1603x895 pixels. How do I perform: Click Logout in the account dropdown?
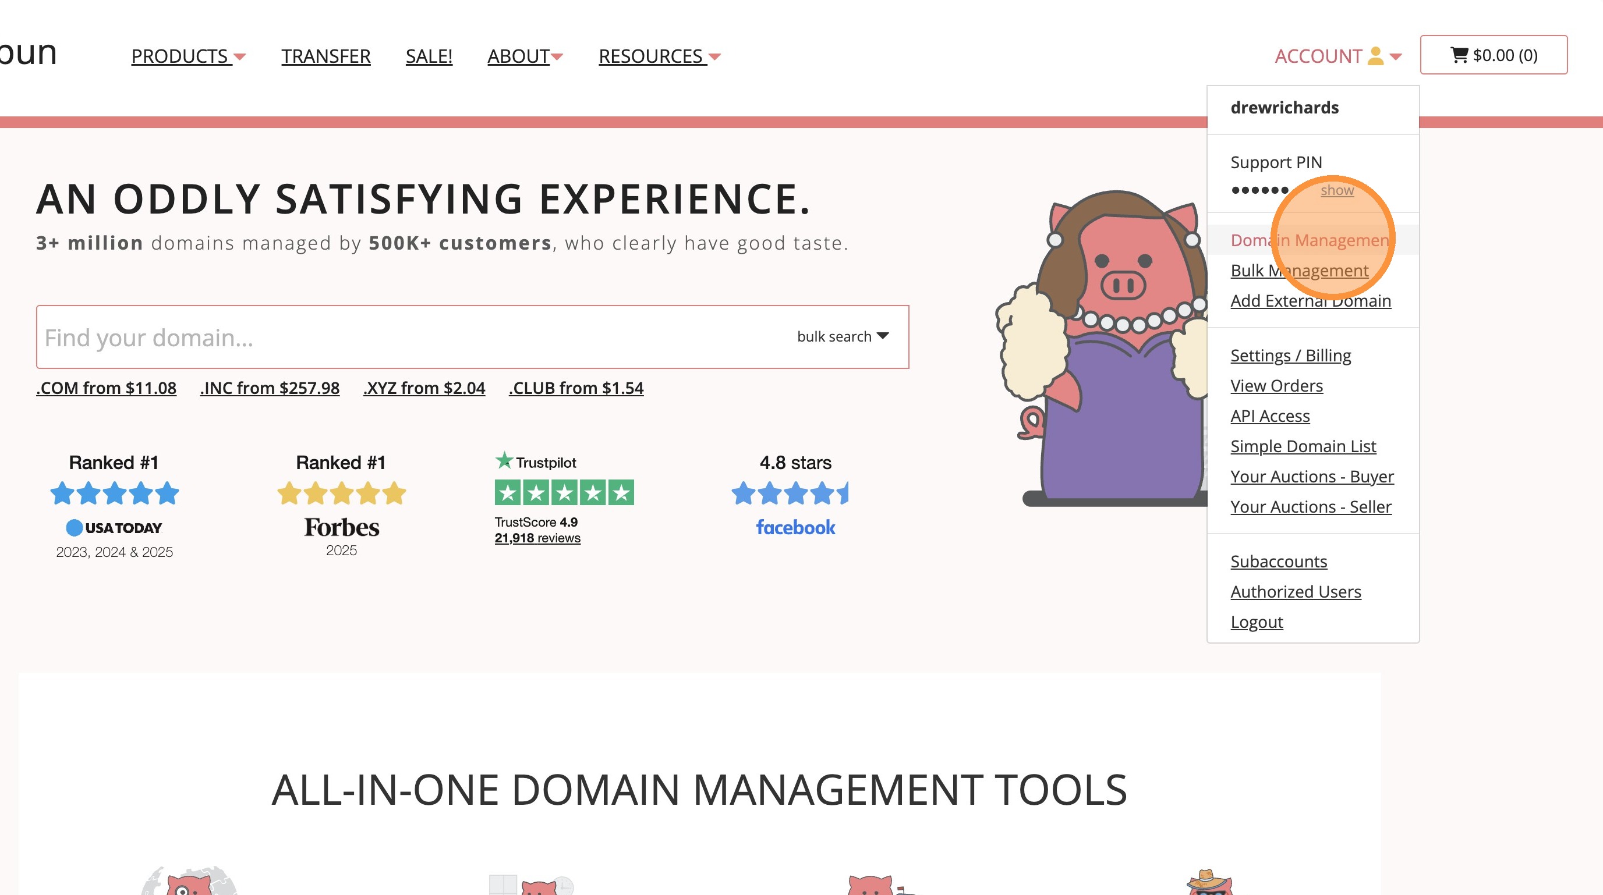[x=1257, y=622]
